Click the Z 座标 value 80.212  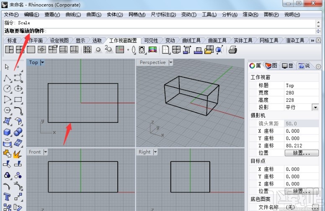click(x=301, y=146)
